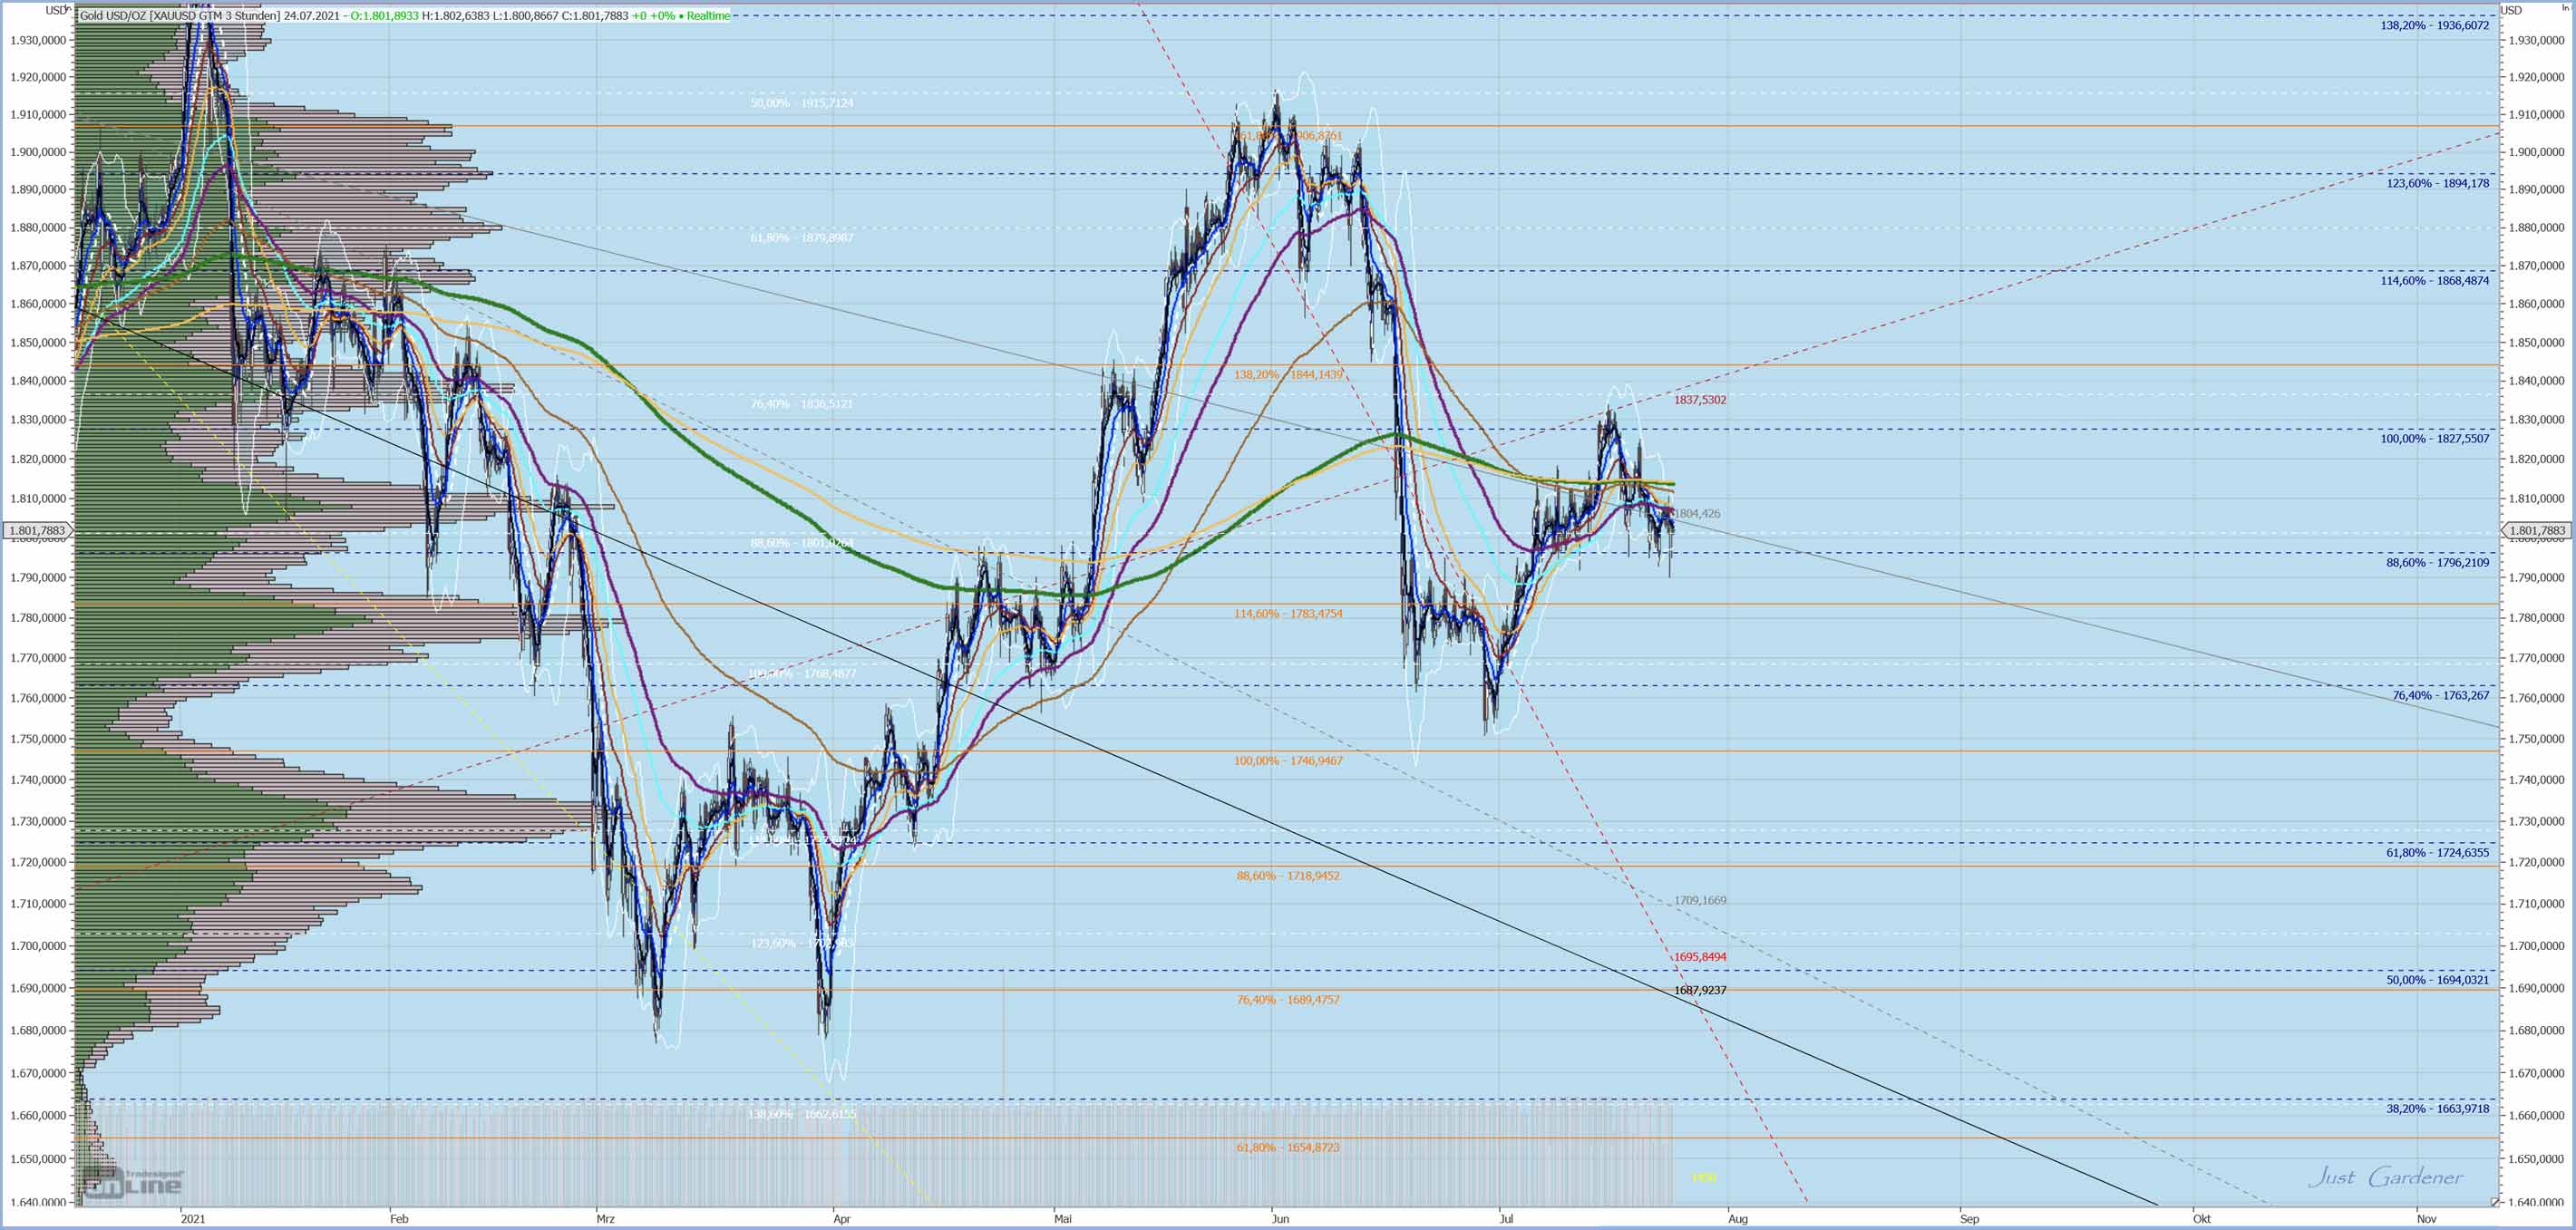Click the Aug marker on time axis
This screenshot has width=2576, height=1230.
click(1738, 1218)
